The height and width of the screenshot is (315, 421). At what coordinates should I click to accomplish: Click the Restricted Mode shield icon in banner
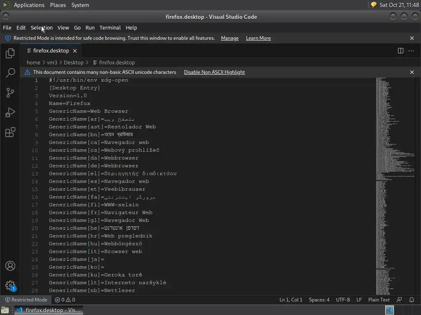click(x=8, y=38)
